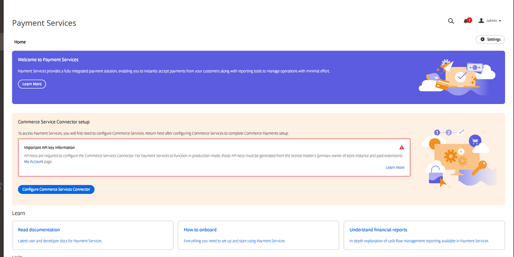Click the Latest user and developer docs text
The height and width of the screenshot is (257, 514).
click(x=60, y=241)
